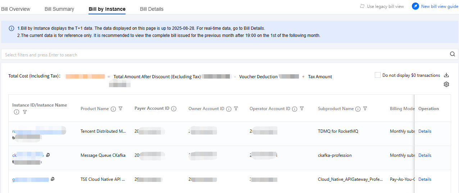This screenshot has width=459, height=193.
Task: Switch to Bill Details tab
Action: pyautogui.click(x=151, y=9)
